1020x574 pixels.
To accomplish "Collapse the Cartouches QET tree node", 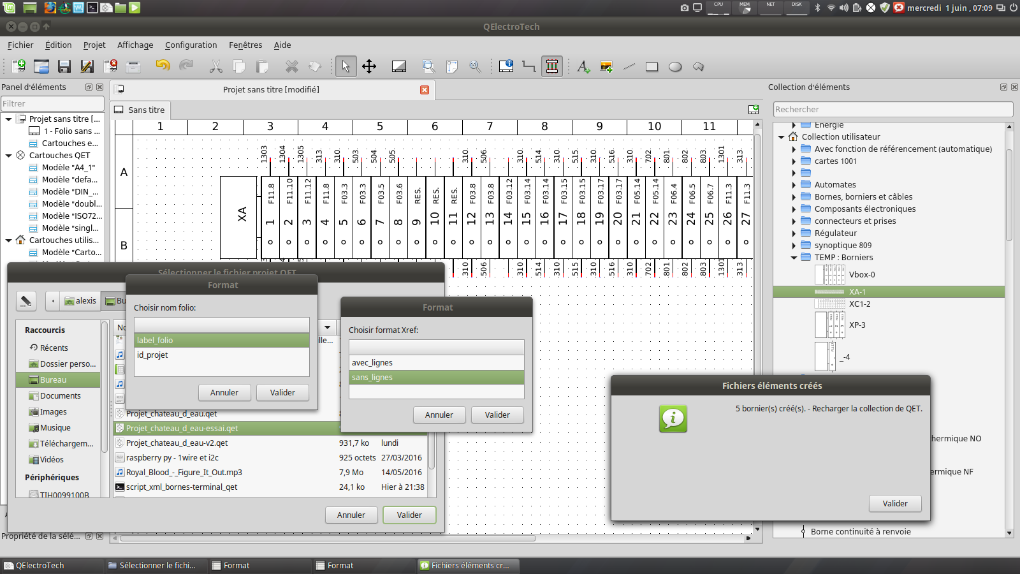I will coord(9,155).
